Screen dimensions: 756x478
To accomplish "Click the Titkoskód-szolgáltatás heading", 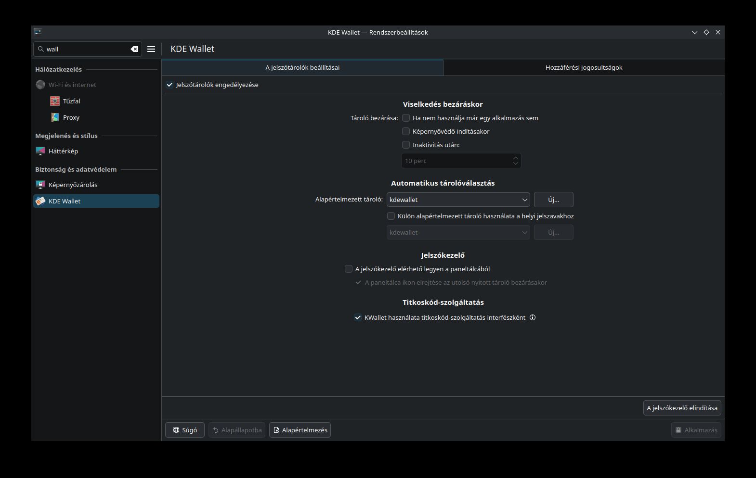I will [443, 302].
